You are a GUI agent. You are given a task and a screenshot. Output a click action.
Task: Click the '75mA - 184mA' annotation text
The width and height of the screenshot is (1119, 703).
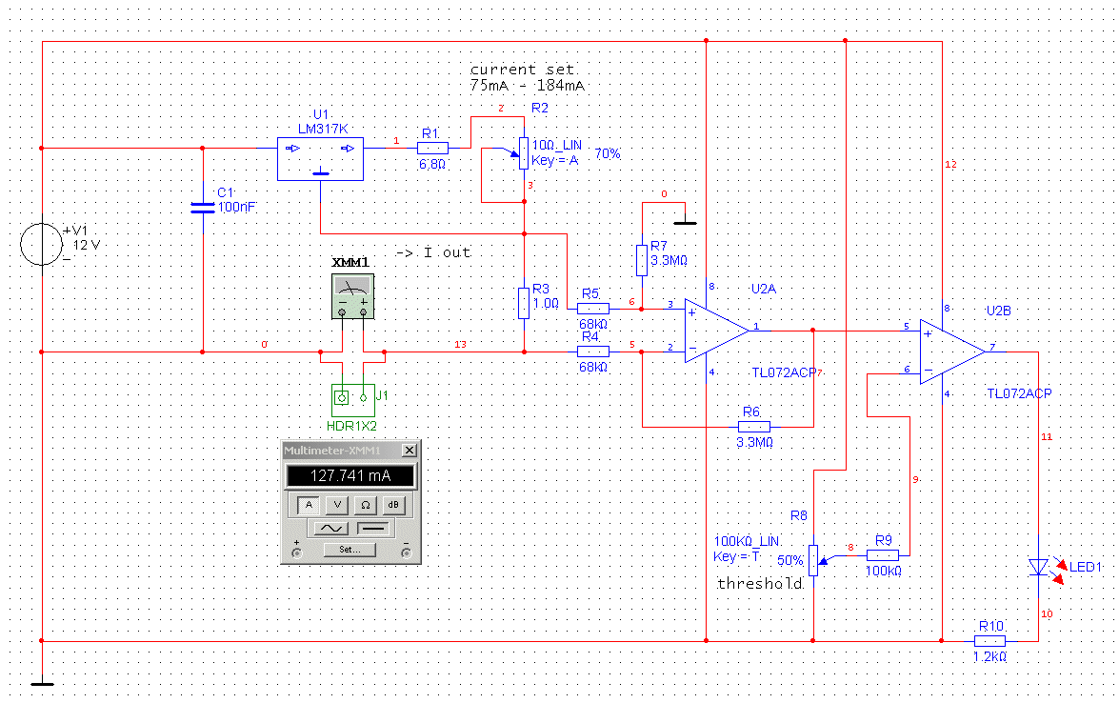tap(528, 86)
